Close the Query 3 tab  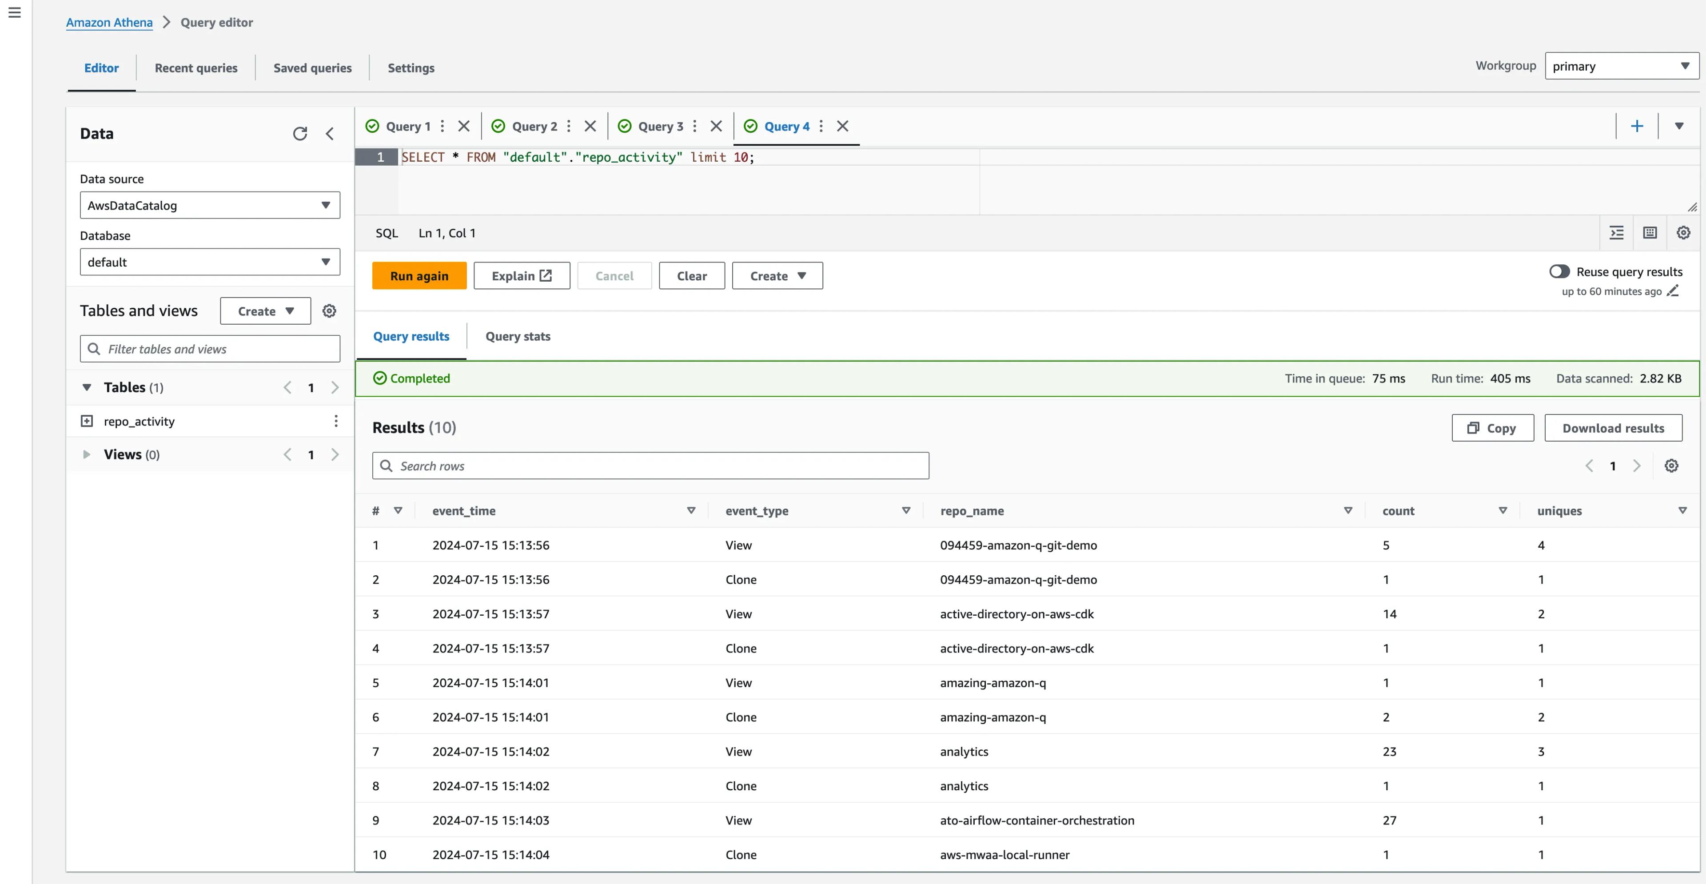(717, 126)
